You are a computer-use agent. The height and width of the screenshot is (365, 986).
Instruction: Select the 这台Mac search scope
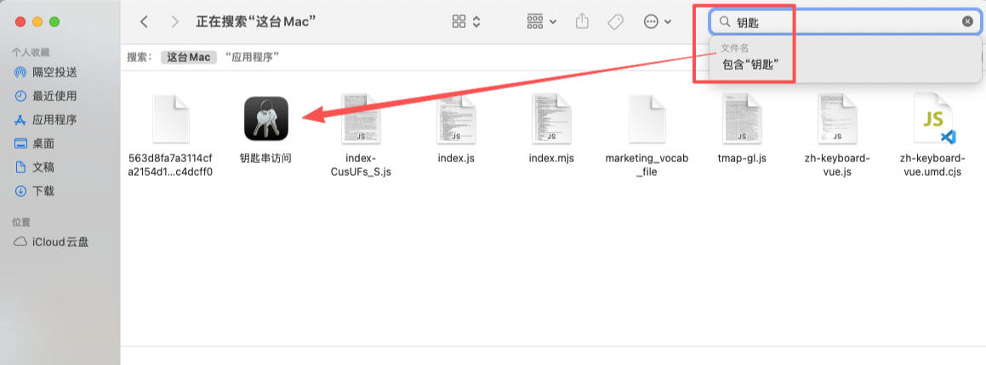189,57
